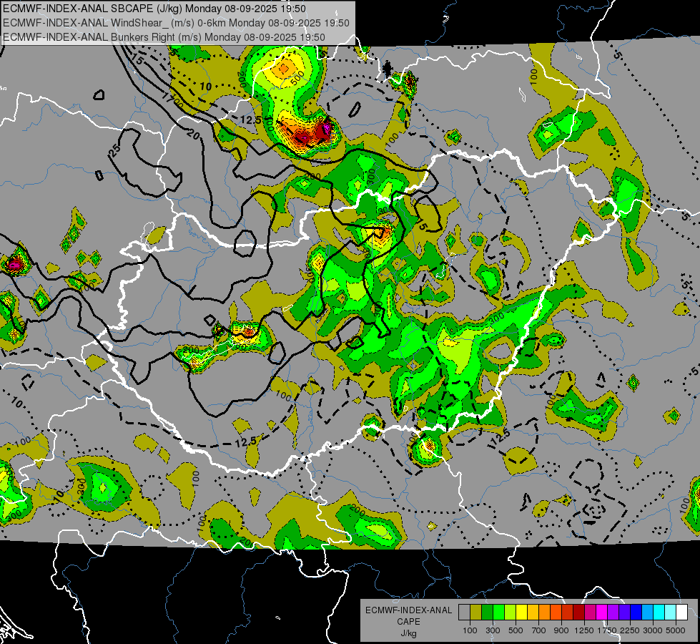Click the pinkish magenta legend swatch
The width and height of the screenshot is (700, 644).
[590, 613]
